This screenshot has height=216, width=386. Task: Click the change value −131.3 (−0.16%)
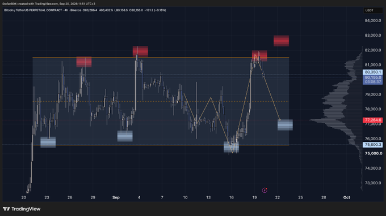[x=156, y=10]
